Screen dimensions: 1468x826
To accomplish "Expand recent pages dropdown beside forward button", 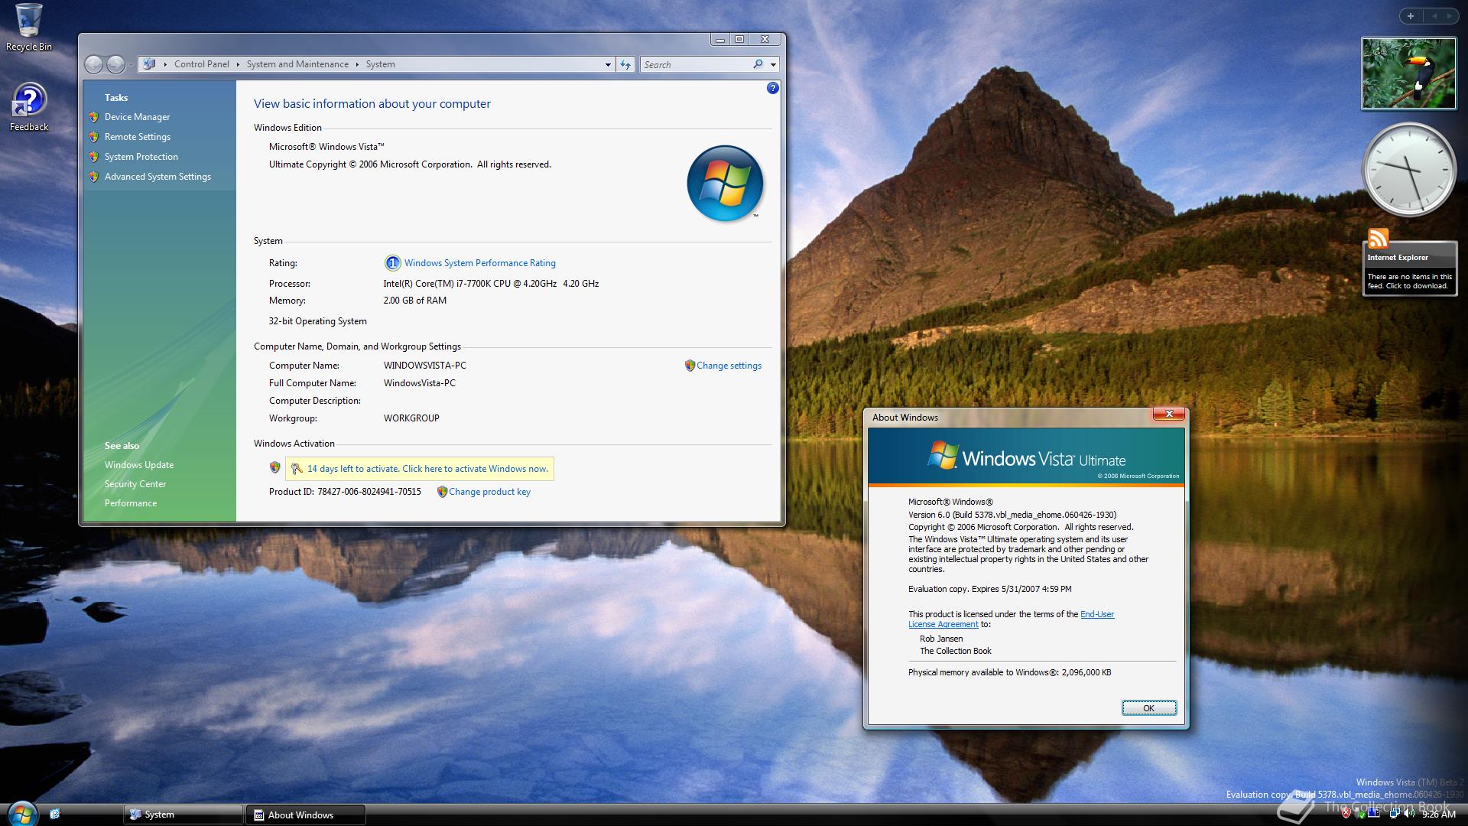I will click(x=132, y=65).
